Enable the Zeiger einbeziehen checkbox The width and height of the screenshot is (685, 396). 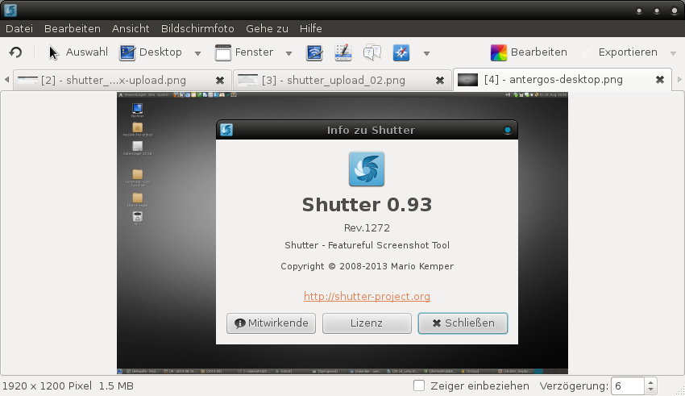(419, 386)
